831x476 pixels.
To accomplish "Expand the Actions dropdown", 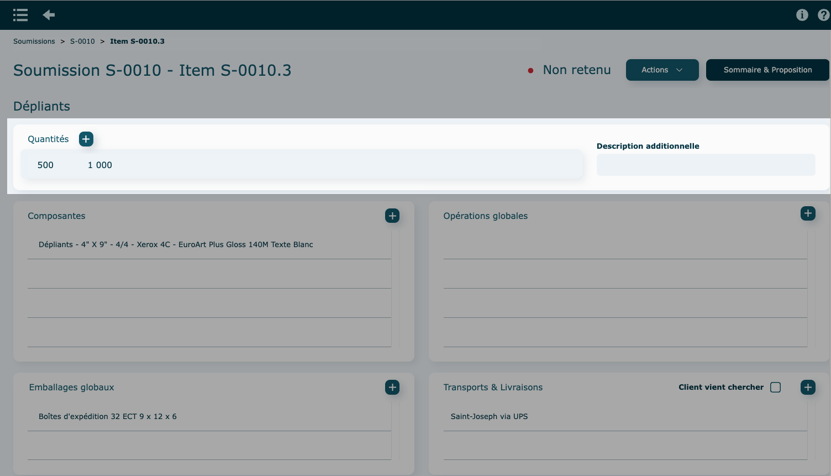I will click(x=662, y=70).
